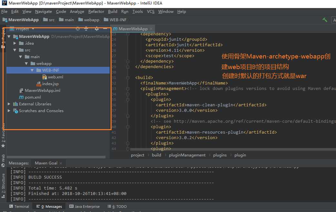Click pluginManagement in XML breadcrumb

click(187, 155)
